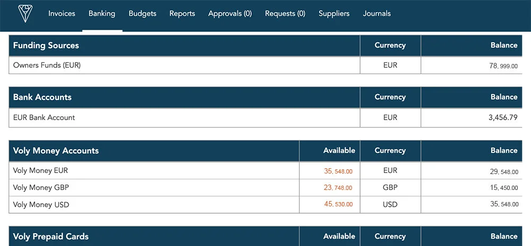531x246 pixels.
Task: Click Currency column header in Voly Money Accounts
Action: [390, 150]
